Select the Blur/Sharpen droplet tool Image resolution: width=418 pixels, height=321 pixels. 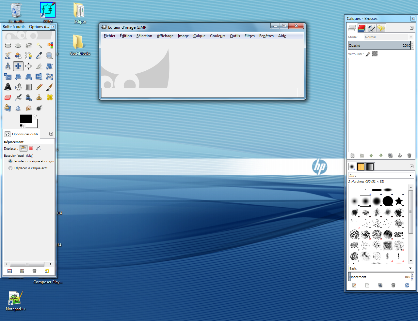(x=18, y=108)
